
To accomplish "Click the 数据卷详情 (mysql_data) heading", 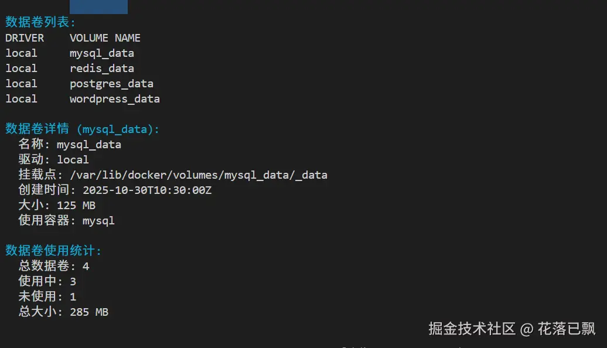I will [x=82, y=129].
